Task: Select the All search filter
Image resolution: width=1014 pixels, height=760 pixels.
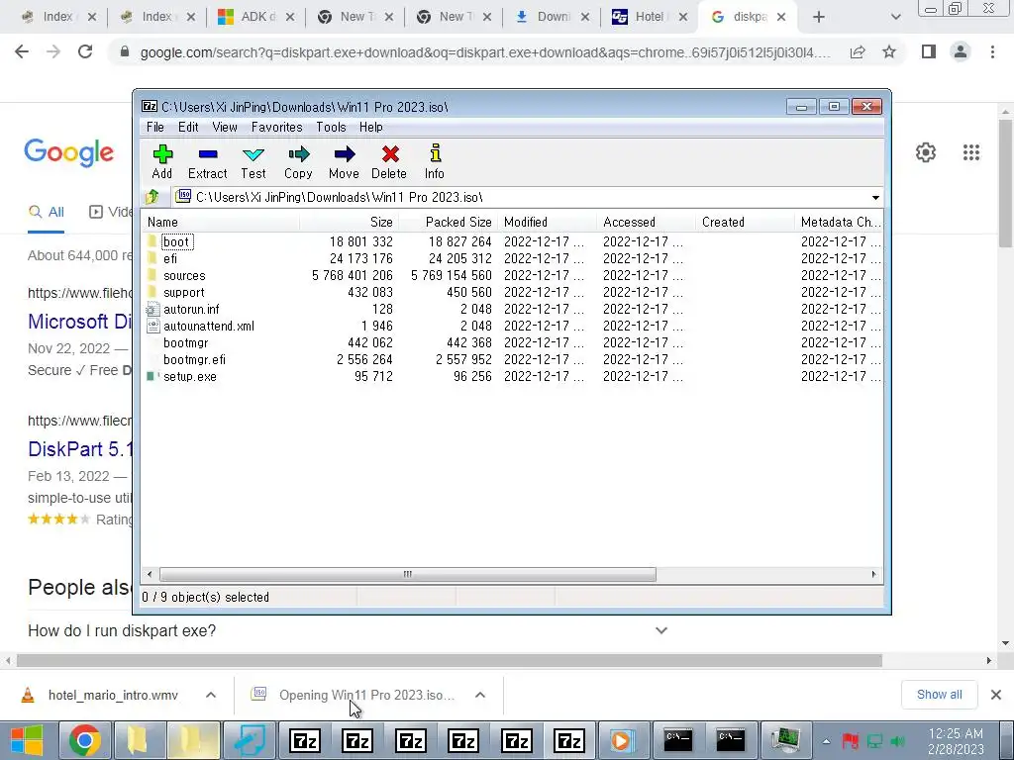Action: [47, 212]
